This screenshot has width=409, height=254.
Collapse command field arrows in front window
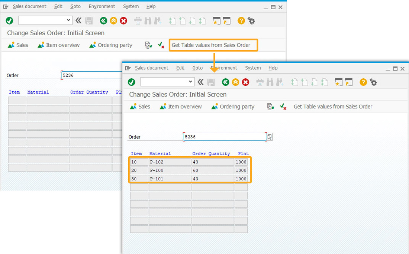coord(200,82)
